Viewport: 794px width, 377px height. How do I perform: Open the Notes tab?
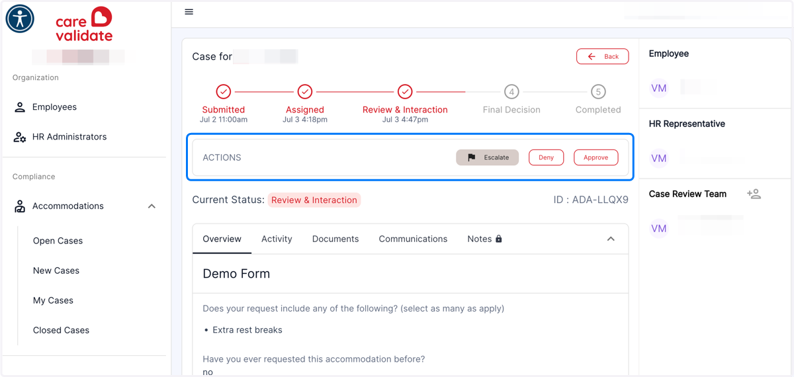pyautogui.click(x=484, y=239)
